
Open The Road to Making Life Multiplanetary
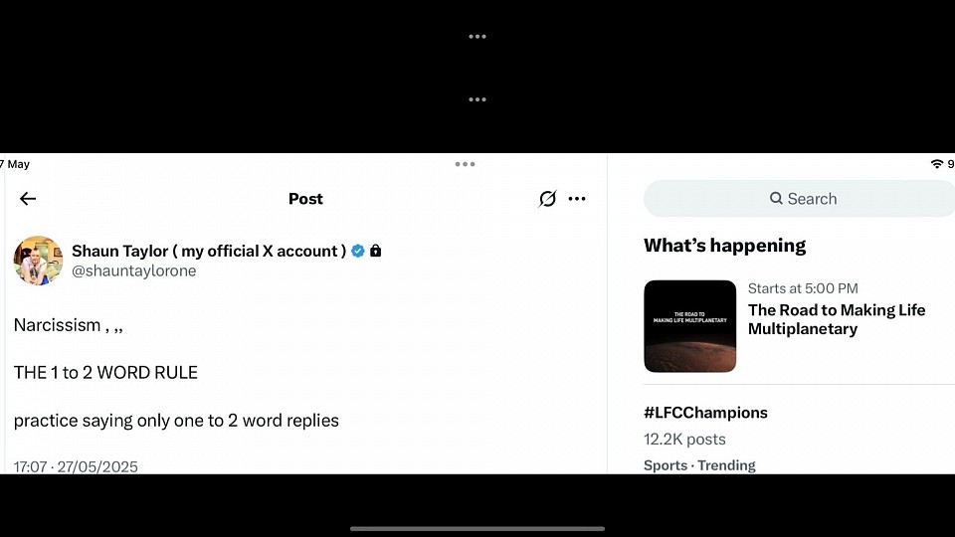tap(837, 319)
